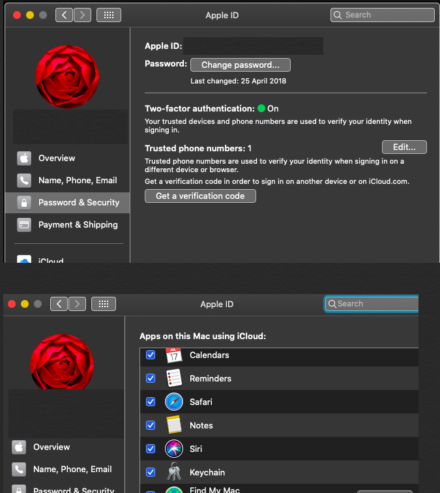Uncheck Keychain iCloud checkbox

pos(151,472)
